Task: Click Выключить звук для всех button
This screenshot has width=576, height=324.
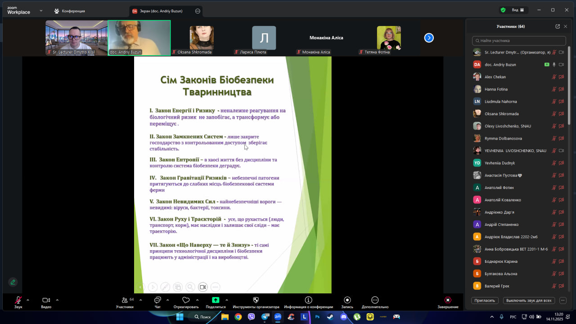Action: 528,300
